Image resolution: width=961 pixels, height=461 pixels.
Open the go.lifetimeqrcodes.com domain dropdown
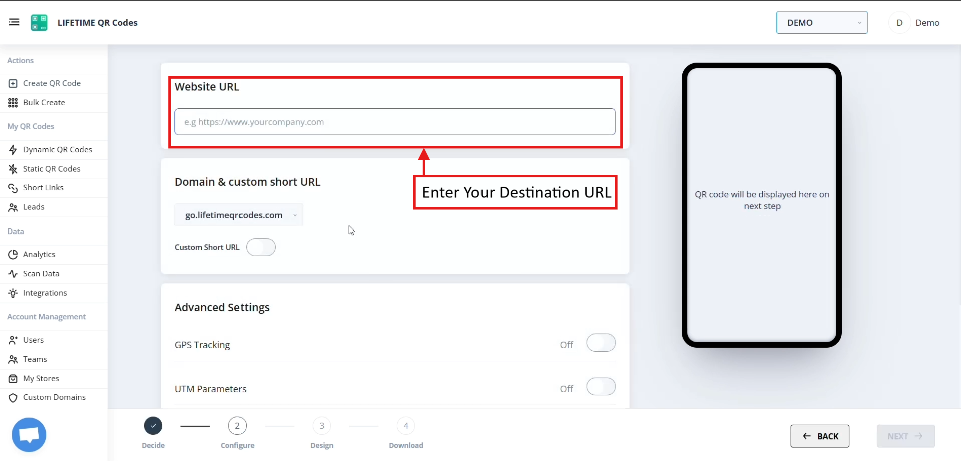[238, 215]
